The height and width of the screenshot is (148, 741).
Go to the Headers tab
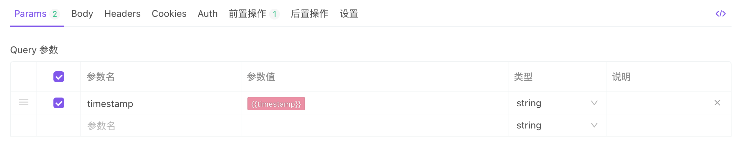click(122, 14)
